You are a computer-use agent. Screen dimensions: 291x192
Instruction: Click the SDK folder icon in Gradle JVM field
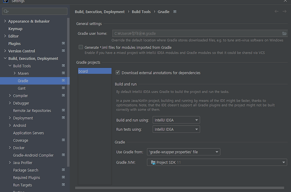tap(153, 163)
